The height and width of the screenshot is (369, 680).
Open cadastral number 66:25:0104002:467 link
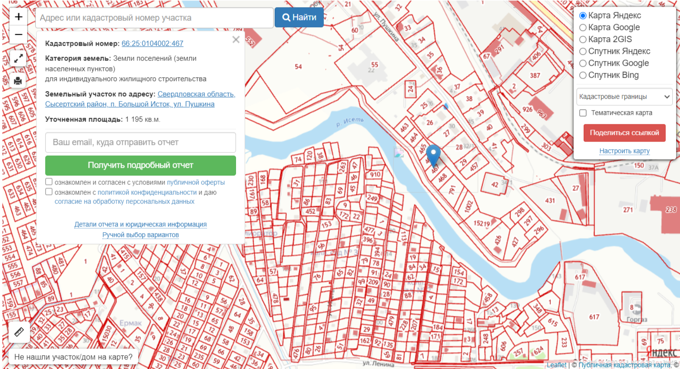(x=153, y=43)
